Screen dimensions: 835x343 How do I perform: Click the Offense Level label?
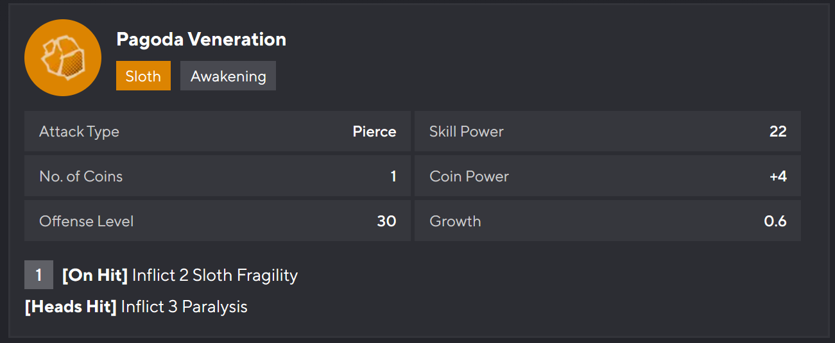(x=87, y=221)
